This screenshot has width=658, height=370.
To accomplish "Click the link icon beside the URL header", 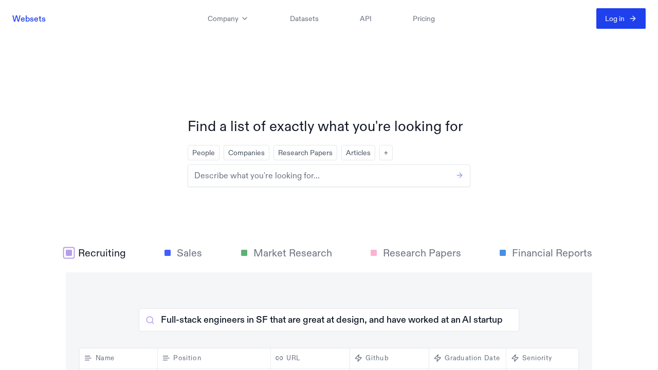I will (x=279, y=358).
